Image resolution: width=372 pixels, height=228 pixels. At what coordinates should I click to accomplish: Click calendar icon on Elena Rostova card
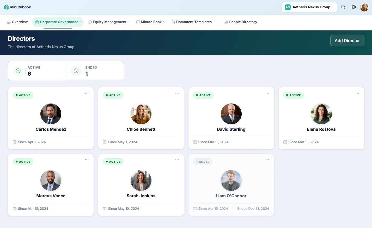click(x=285, y=142)
